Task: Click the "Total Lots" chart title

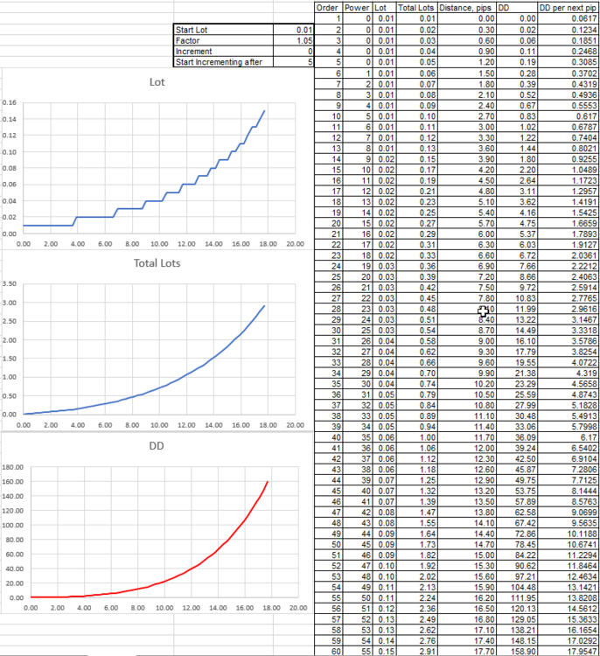Action: click(x=157, y=263)
